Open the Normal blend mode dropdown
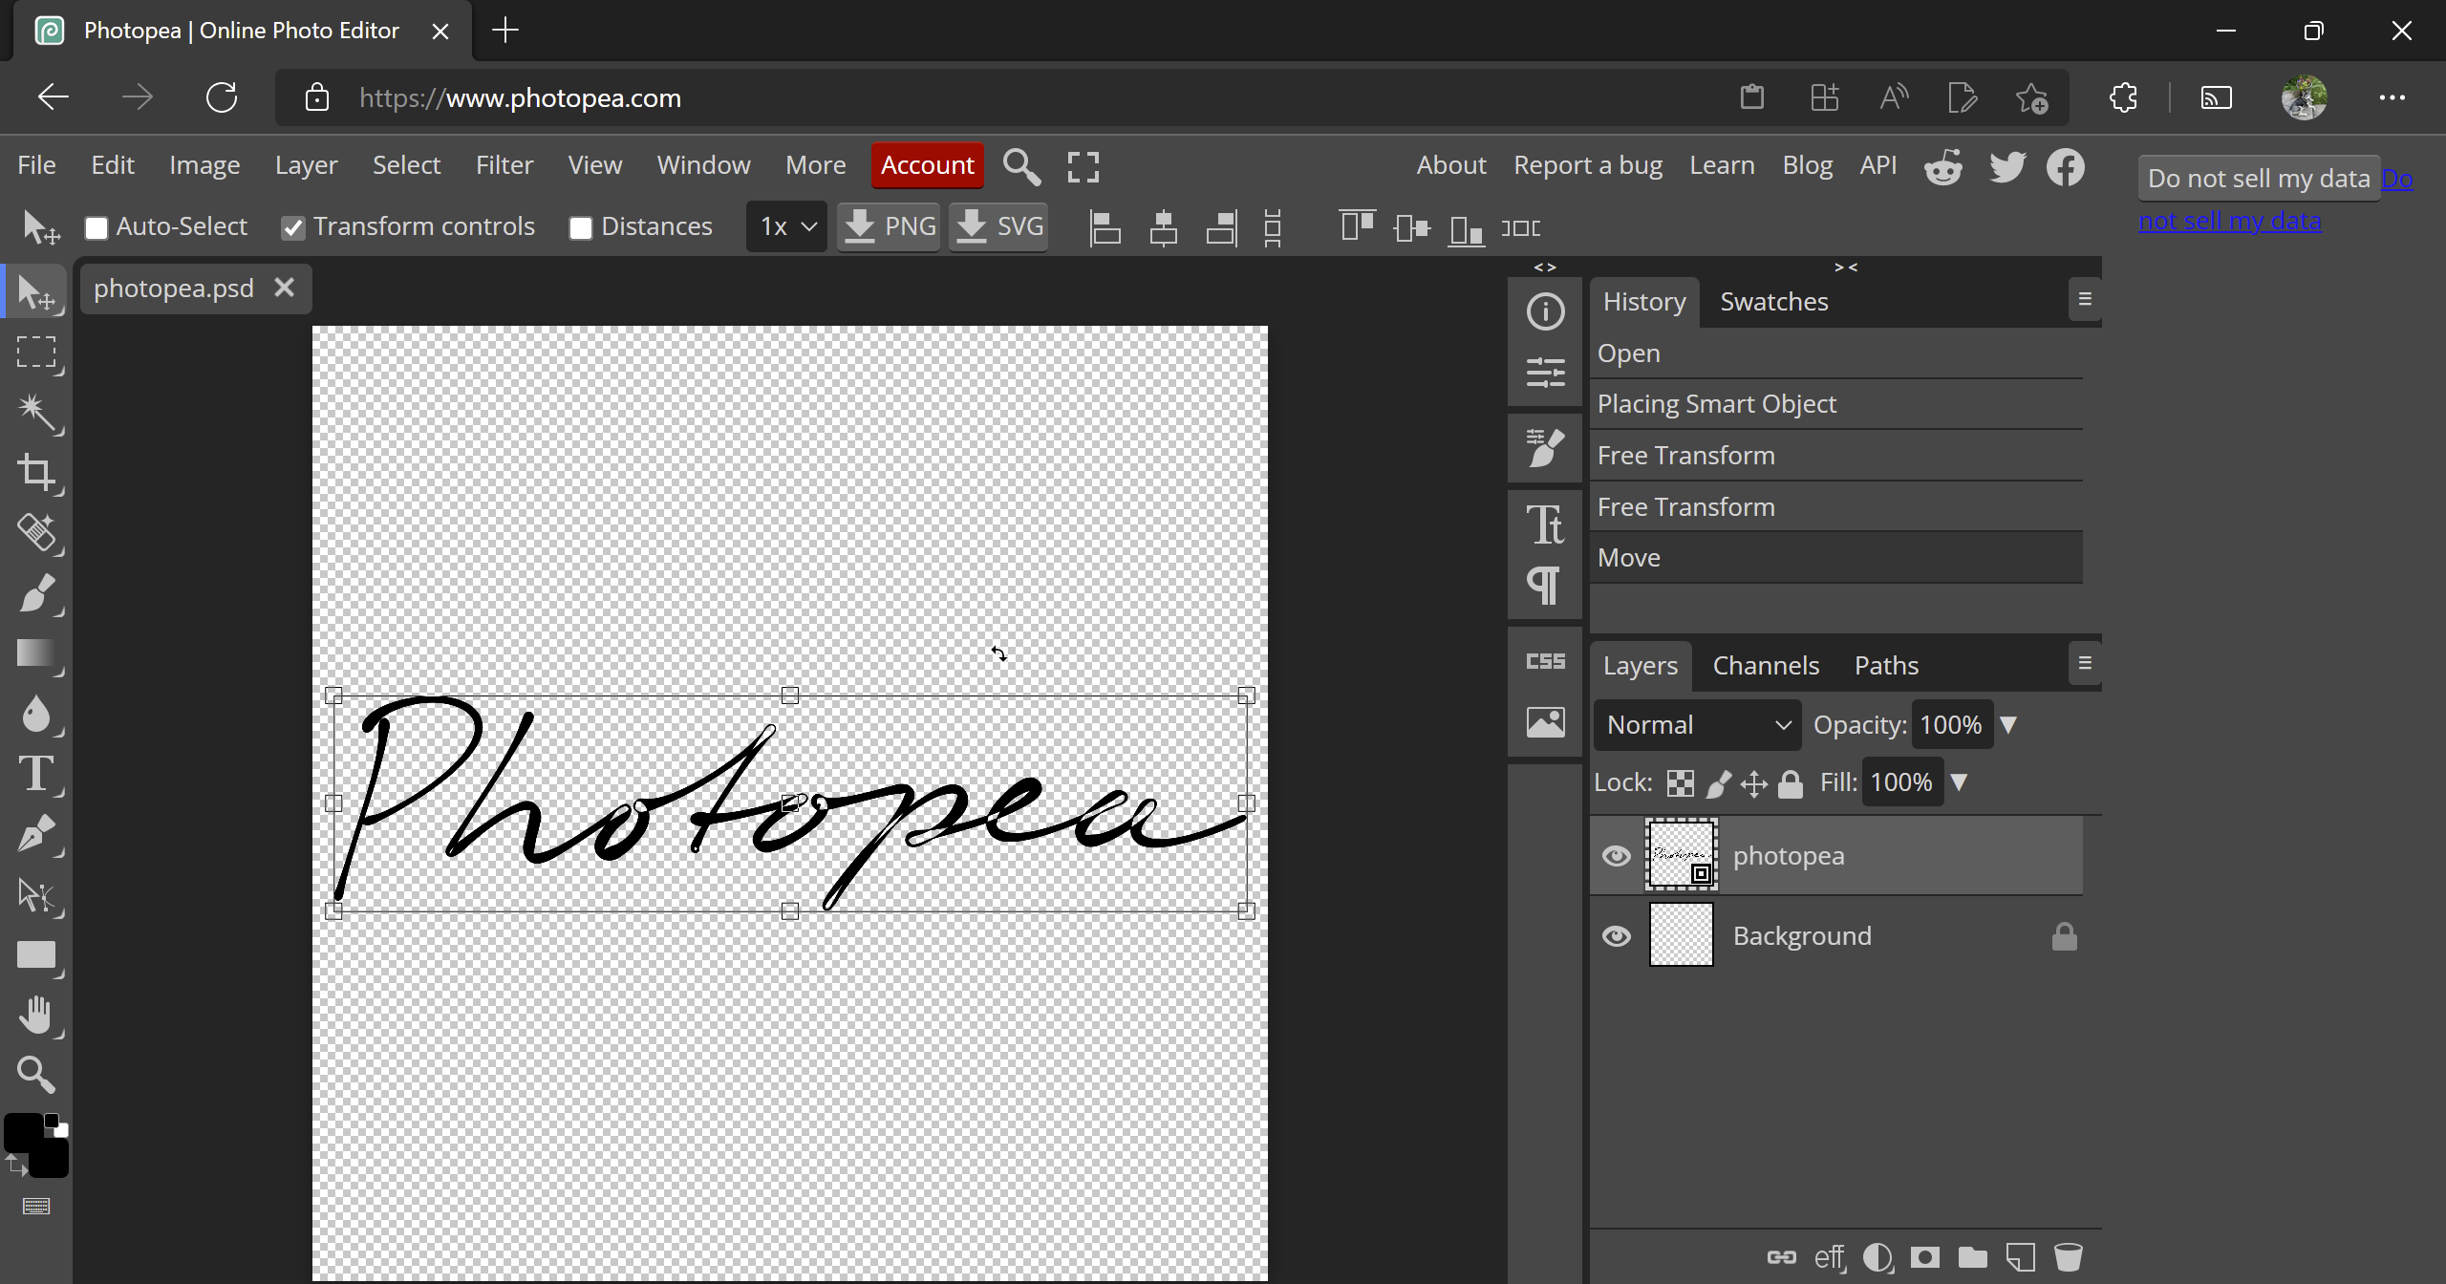 click(x=1697, y=725)
